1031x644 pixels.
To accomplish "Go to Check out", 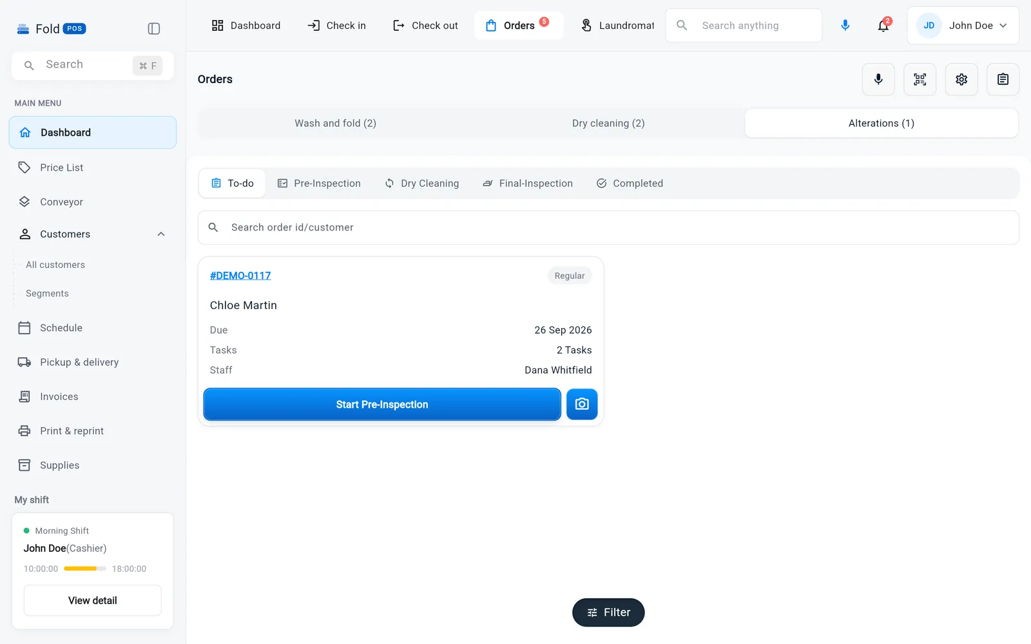I will (425, 25).
